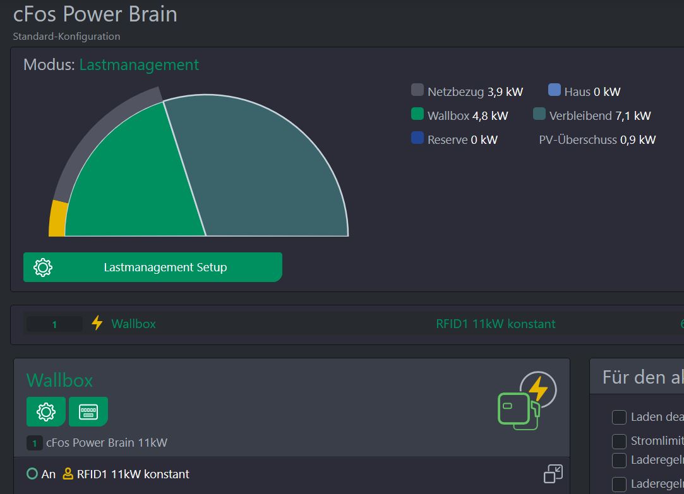Viewport: 684px width, 494px height.
Task: Toggle the bottom-most 'Laderegel' checkbox
Action: (x=619, y=484)
